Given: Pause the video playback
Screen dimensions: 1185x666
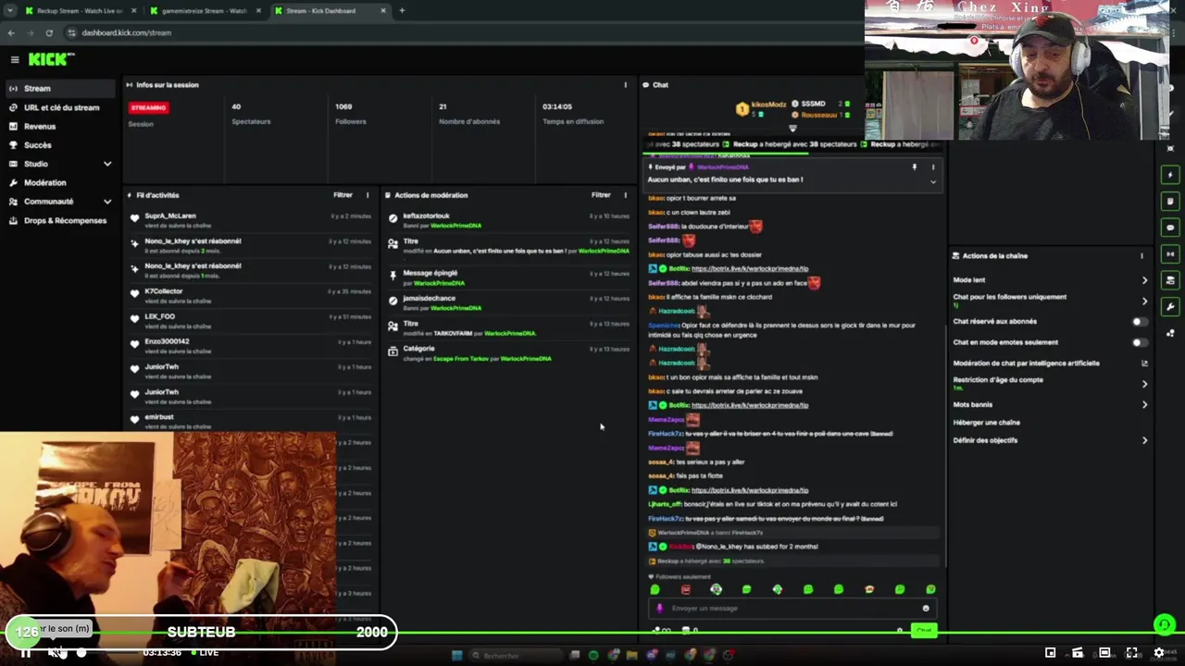Looking at the screenshot, I should pos(25,652).
